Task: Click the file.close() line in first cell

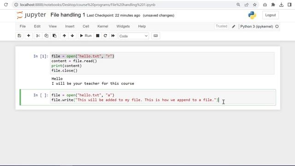Action: coord(65,71)
